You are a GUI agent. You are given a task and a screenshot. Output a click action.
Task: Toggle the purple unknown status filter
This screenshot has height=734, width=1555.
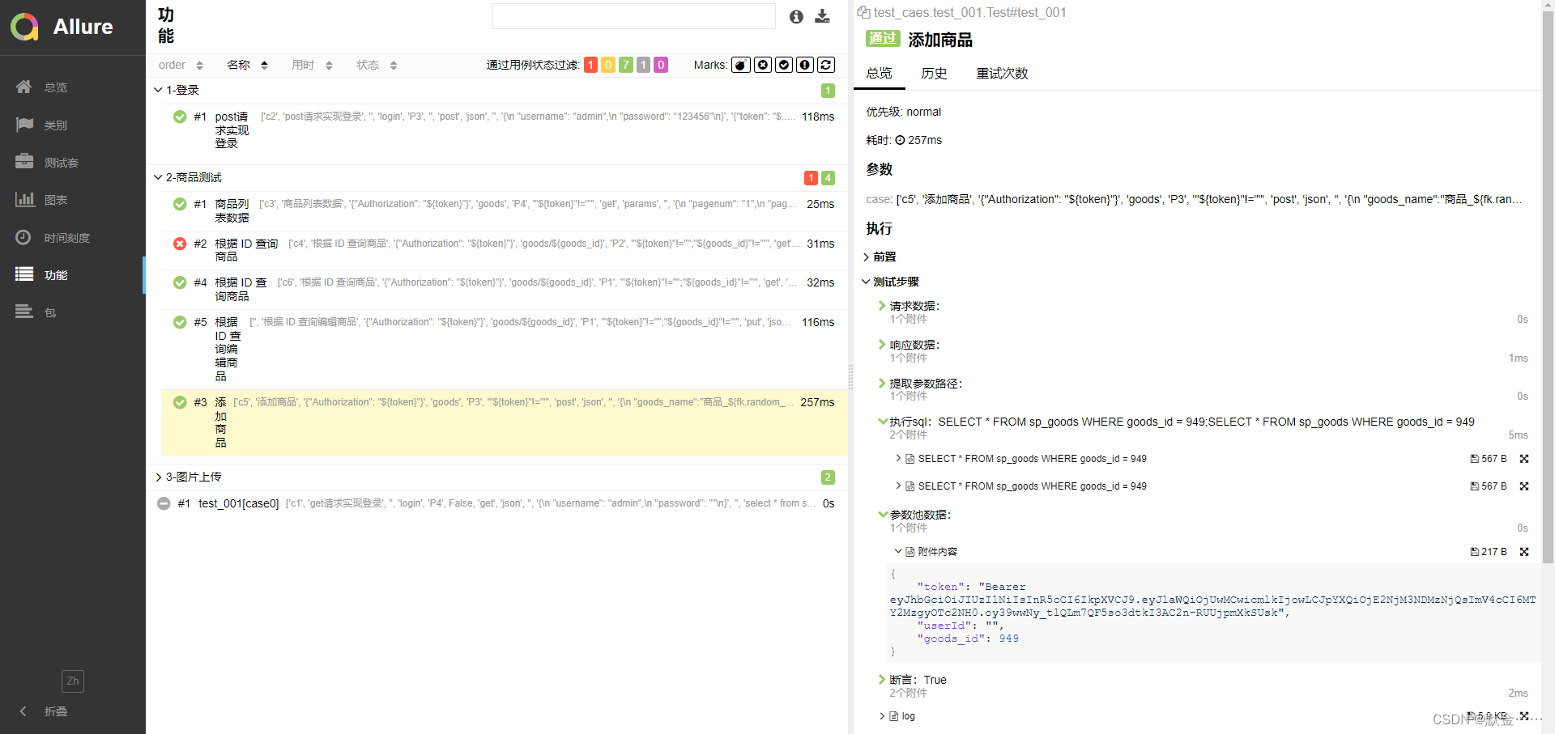(662, 65)
